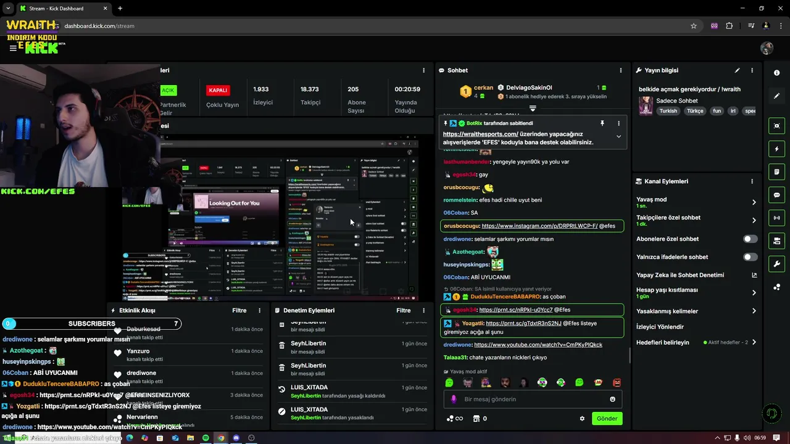Toggle the moderation log note icon in sidebar
Screen dimensions: 790x444
(776, 171)
